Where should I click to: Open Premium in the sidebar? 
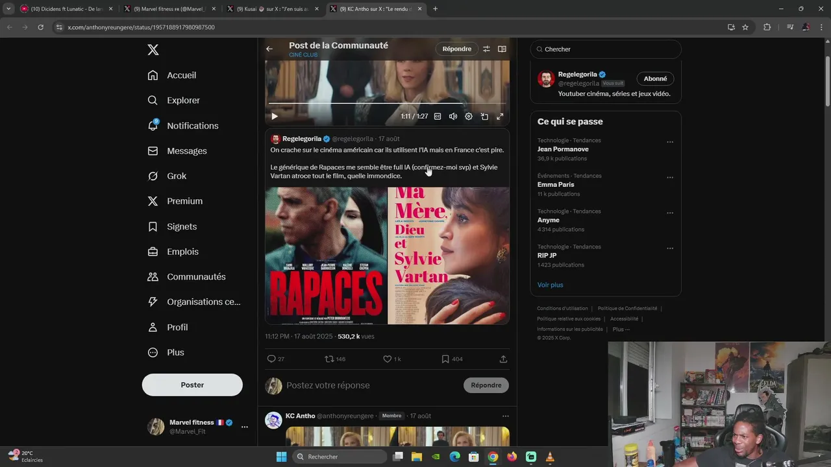[x=175, y=201]
